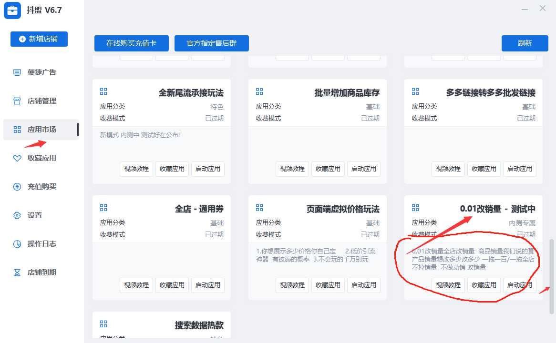Image resolution: width=556 pixels, height=343 pixels.
Task: Click the 店铺到期 hourglass icon
Action: click(x=17, y=272)
